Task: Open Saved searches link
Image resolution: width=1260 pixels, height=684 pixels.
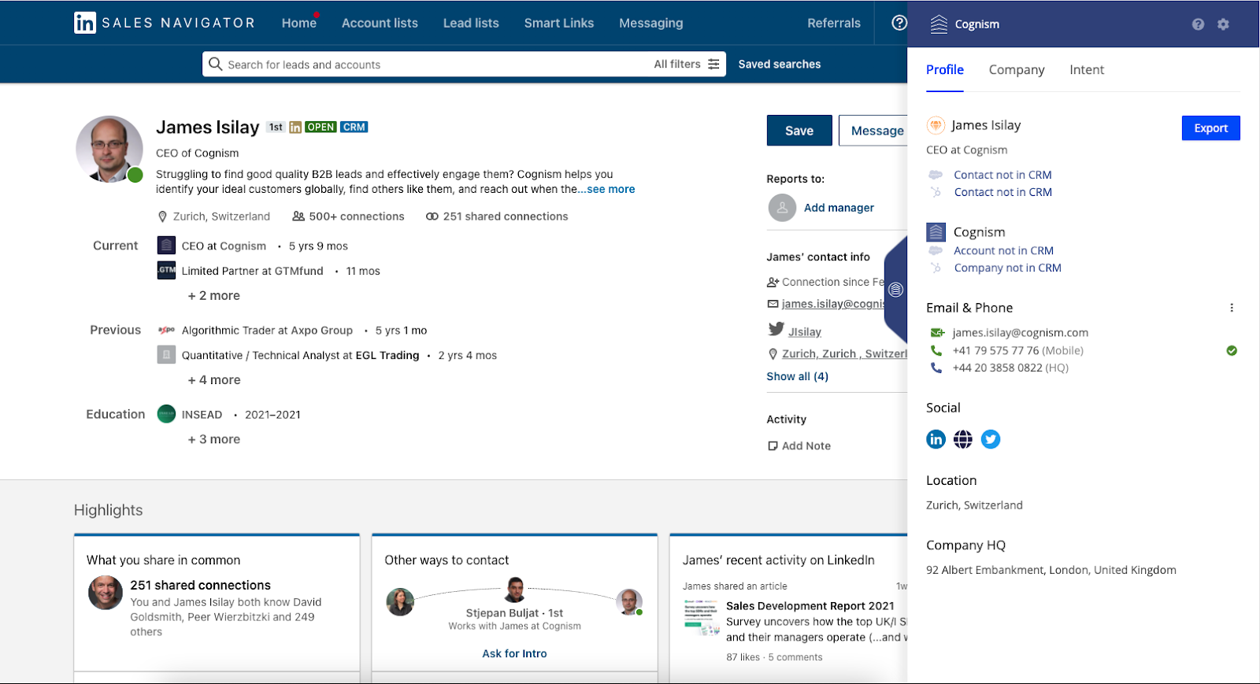Action: pyautogui.click(x=780, y=65)
